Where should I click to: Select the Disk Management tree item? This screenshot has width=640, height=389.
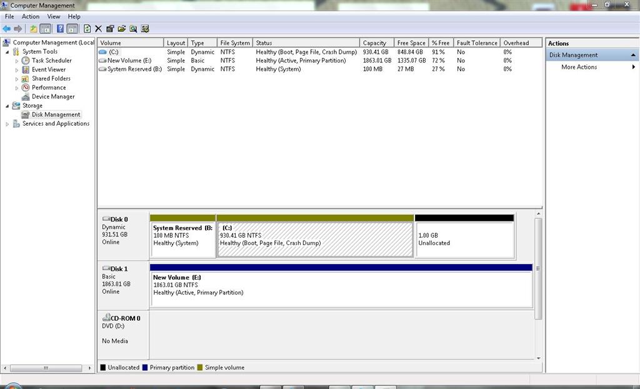54,114
